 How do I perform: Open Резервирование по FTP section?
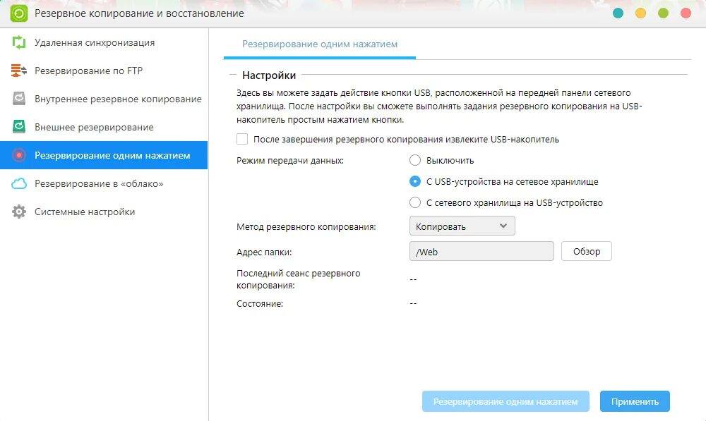click(104, 71)
